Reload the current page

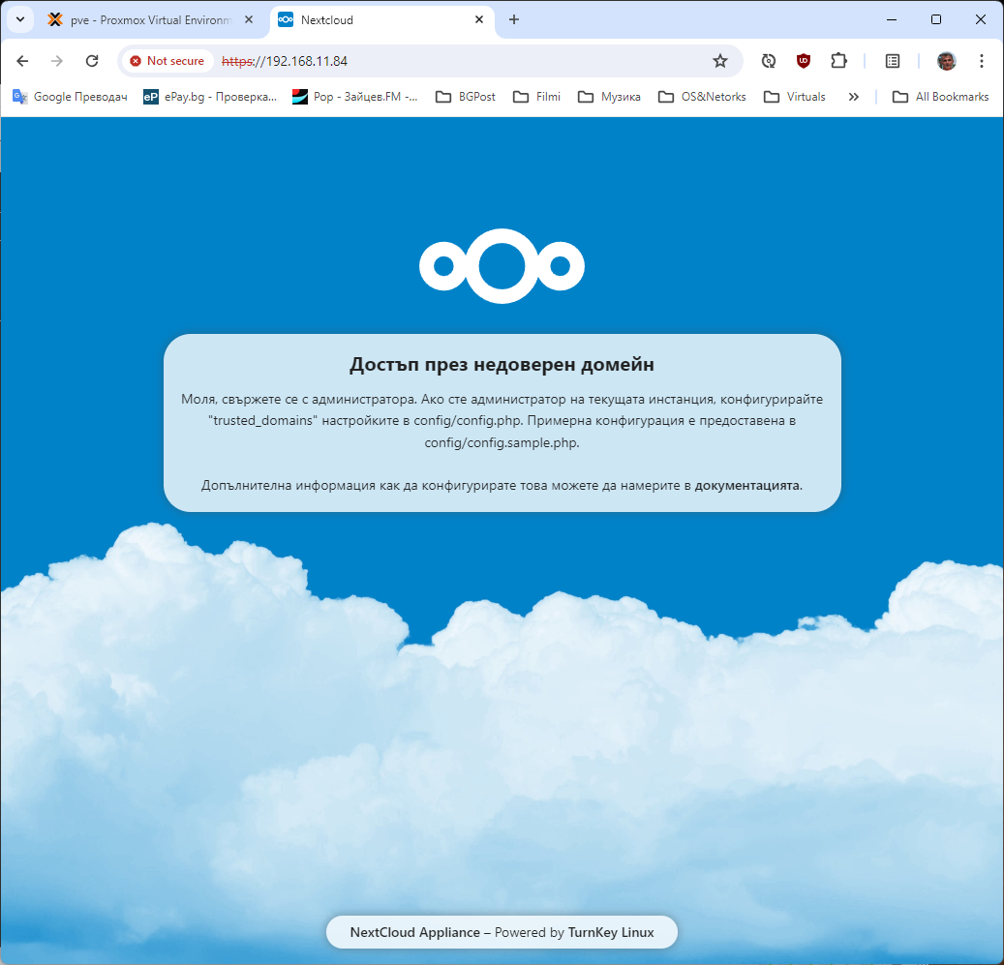click(x=92, y=61)
